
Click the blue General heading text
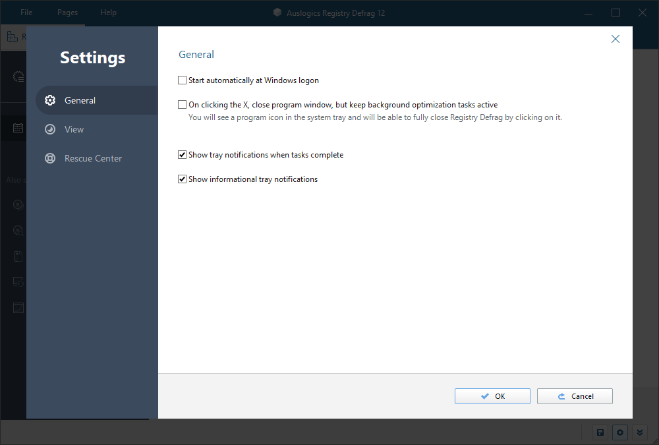coord(196,54)
